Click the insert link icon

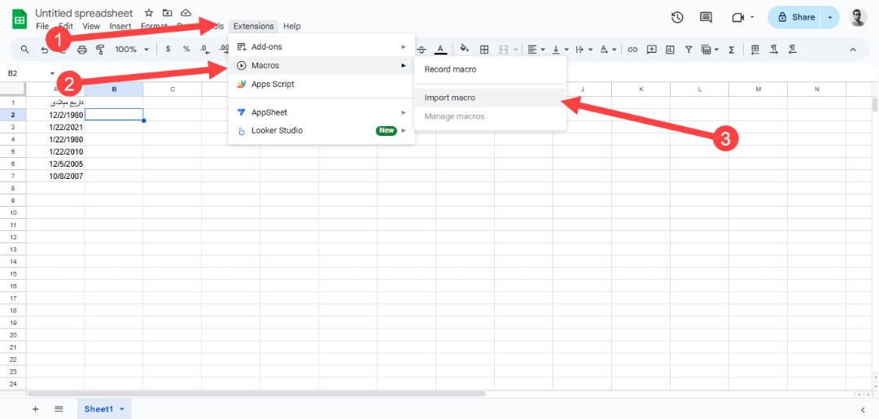click(633, 50)
